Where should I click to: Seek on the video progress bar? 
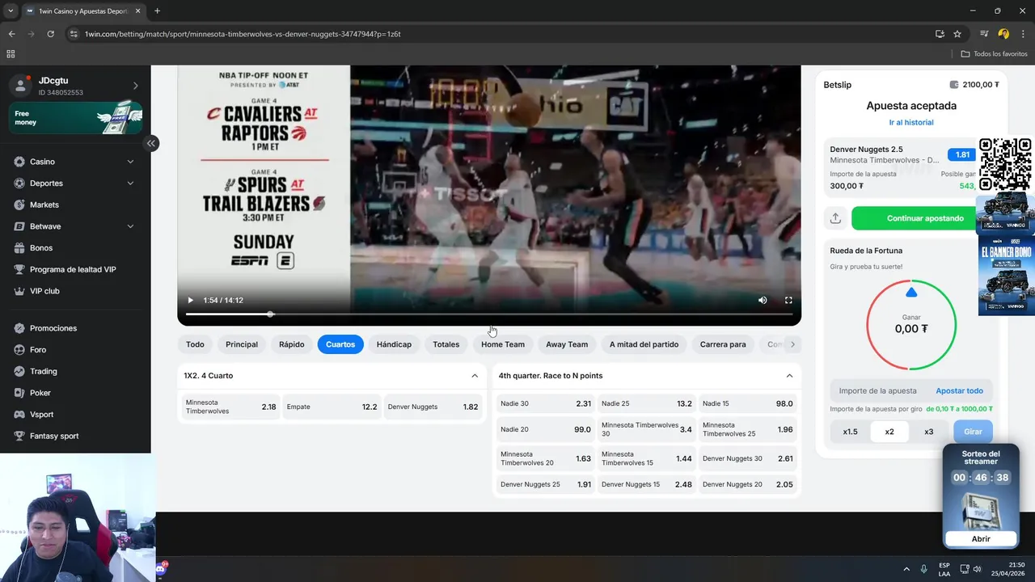coord(489,314)
